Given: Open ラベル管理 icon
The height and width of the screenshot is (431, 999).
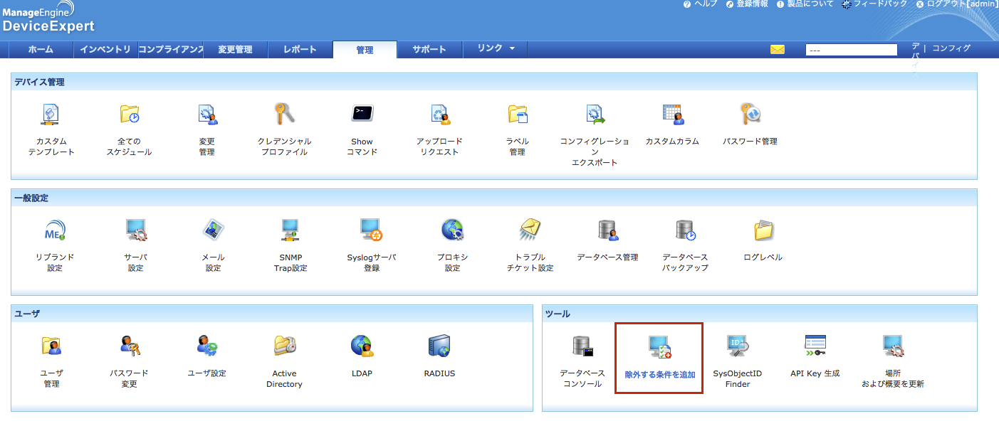Looking at the screenshot, I should point(518,115).
